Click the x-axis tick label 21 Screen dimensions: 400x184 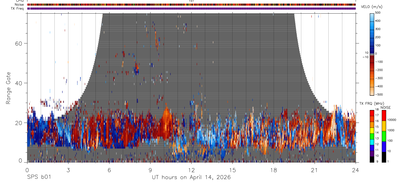point(315,170)
